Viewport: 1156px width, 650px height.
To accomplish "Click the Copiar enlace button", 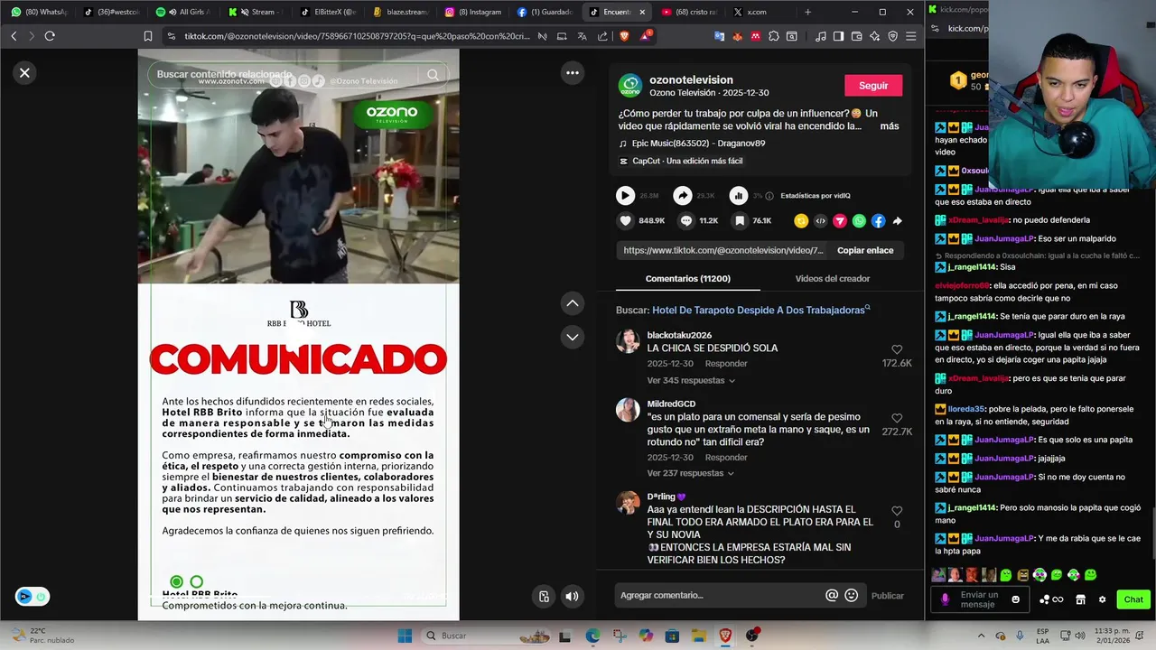I will coord(865,250).
